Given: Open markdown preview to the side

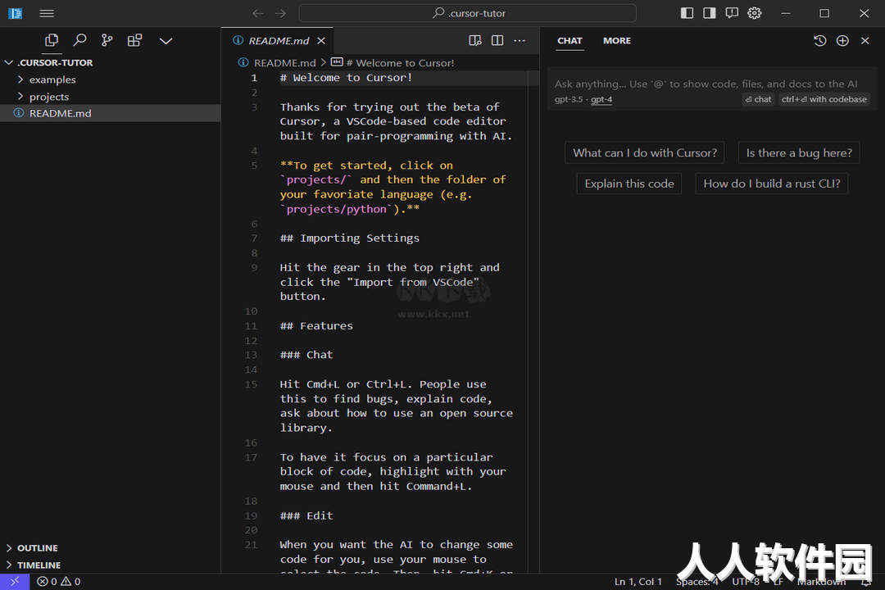Looking at the screenshot, I should pos(475,41).
